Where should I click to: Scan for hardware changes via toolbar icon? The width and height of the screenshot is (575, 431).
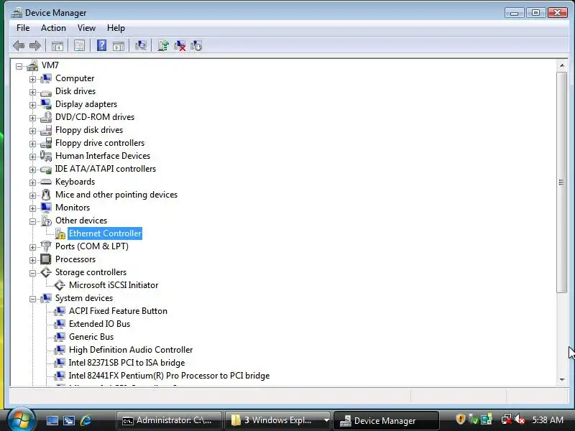[x=140, y=45]
